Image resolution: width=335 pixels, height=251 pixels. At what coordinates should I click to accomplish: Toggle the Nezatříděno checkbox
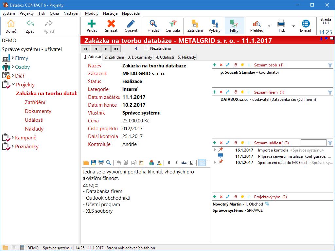(146, 48)
